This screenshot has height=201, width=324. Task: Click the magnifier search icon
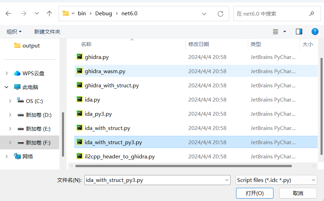pos(312,14)
